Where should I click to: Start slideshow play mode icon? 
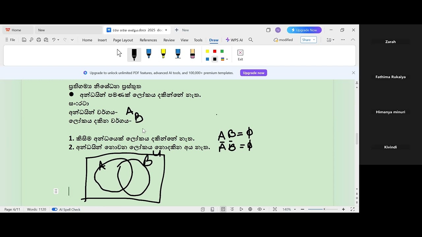(x=241, y=209)
